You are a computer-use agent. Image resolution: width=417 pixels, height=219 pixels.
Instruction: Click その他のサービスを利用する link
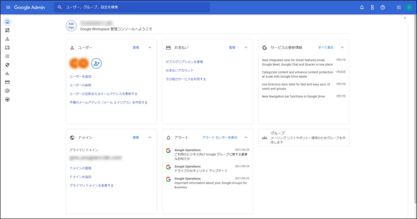(186, 79)
